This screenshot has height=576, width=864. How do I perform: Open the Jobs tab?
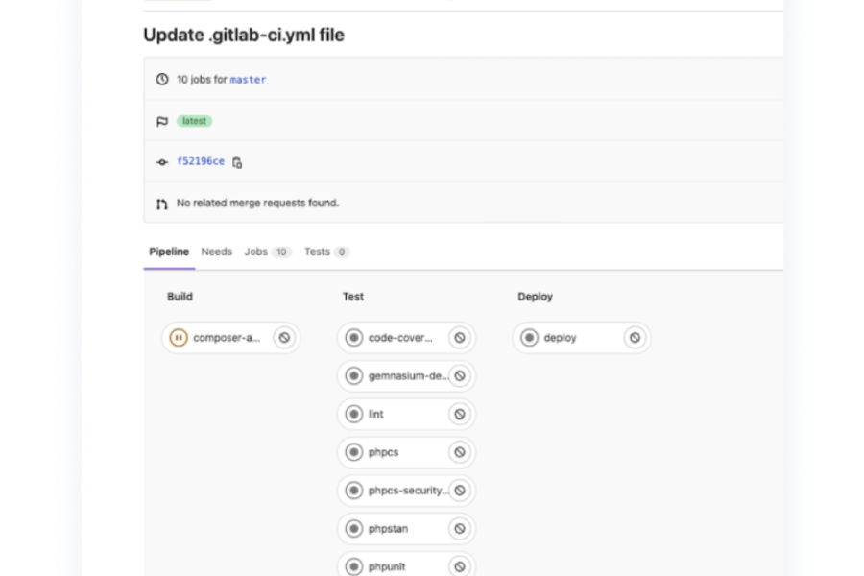click(268, 252)
